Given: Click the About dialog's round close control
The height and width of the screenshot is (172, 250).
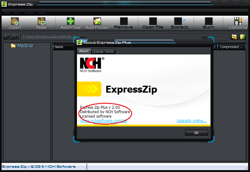Looking at the screenshot, I should [205, 41].
